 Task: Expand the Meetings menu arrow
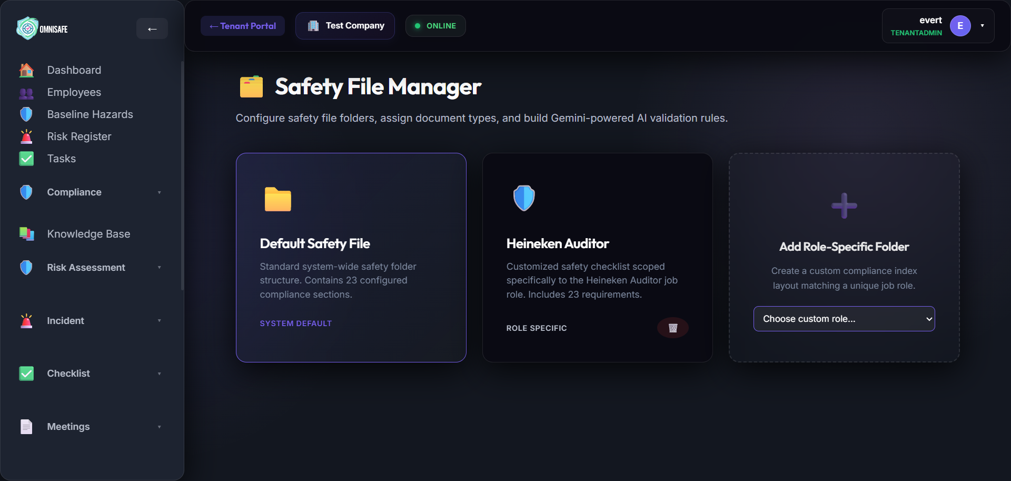[x=159, y=427]
